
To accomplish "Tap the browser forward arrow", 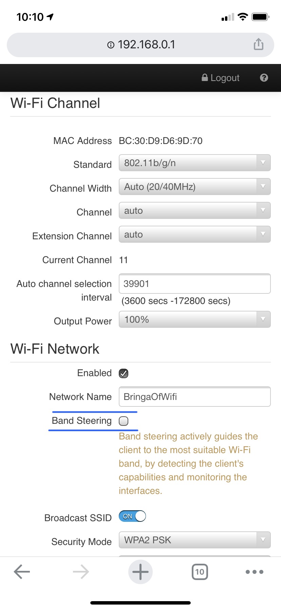I will pos(81,572).
